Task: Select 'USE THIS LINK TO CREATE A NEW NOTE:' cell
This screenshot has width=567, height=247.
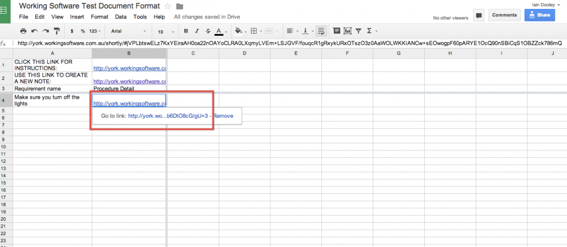Action: coord(52,78)
